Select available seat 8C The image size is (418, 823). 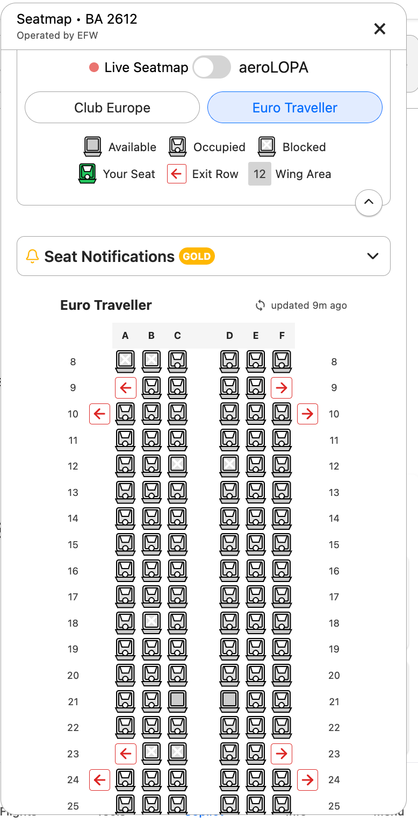tap(177, 361)
